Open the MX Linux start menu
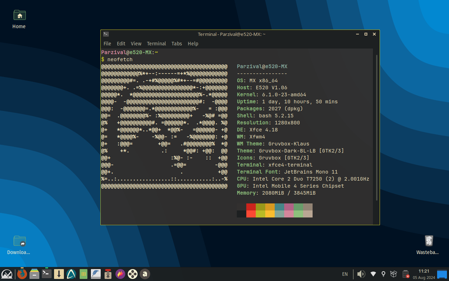This screenshot has width=449, height=281. point(7,274)
